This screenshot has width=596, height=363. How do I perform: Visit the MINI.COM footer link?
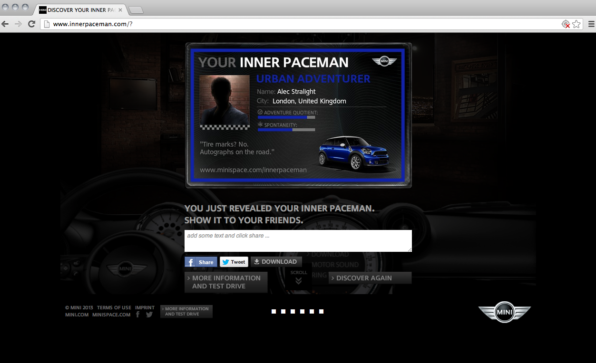point(77,315)
